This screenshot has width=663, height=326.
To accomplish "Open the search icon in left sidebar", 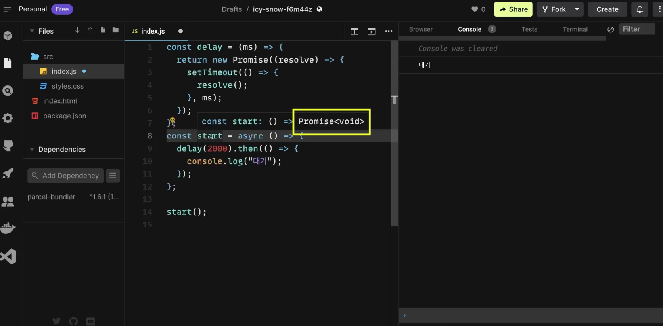I will click(x=8, y=91).
